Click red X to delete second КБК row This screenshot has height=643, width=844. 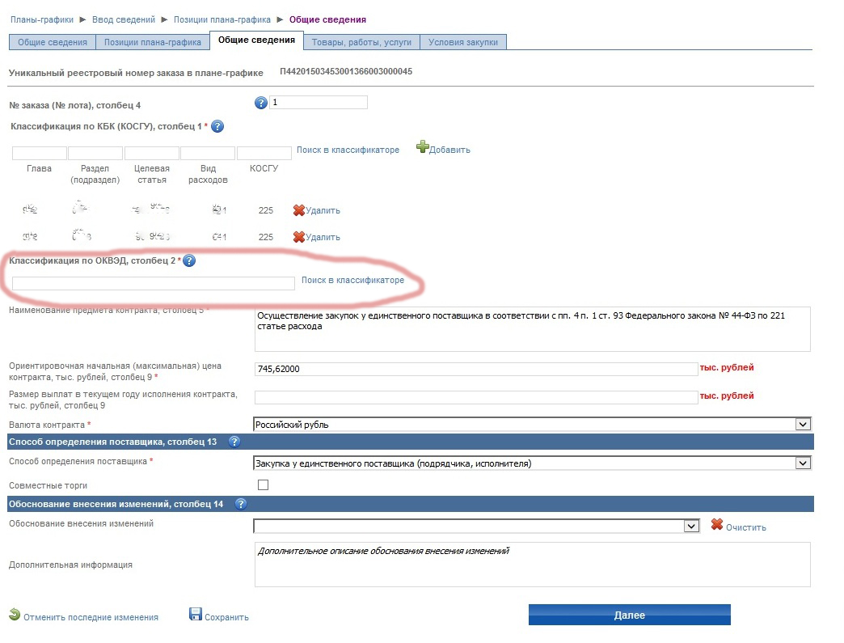(298, 237)
